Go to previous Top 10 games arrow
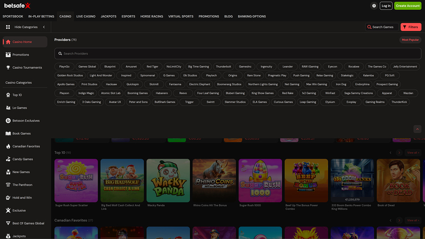The width and height of the screenshot is (425, 239). tap(391, 152)
